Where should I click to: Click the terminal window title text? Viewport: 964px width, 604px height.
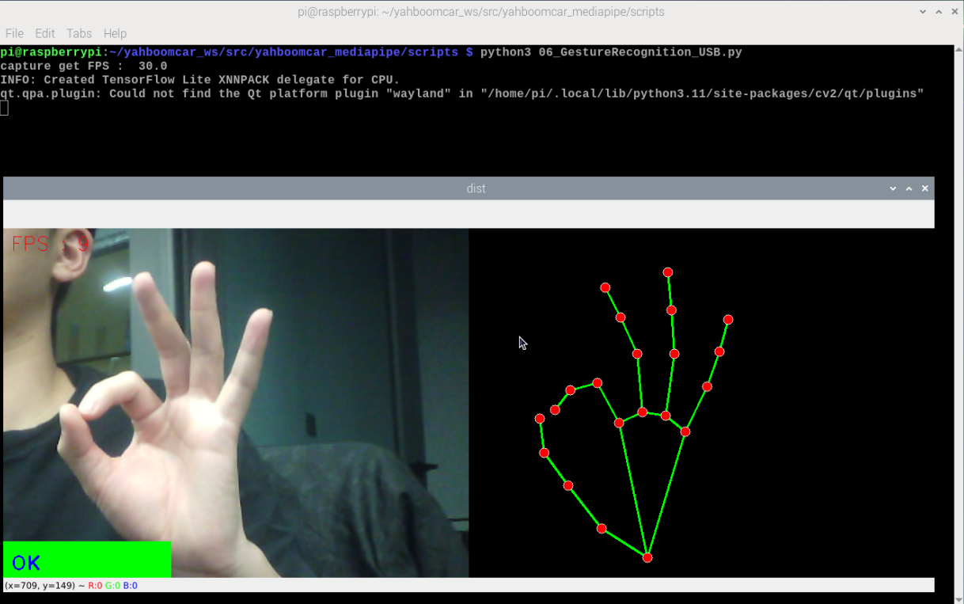coord(481,12)
